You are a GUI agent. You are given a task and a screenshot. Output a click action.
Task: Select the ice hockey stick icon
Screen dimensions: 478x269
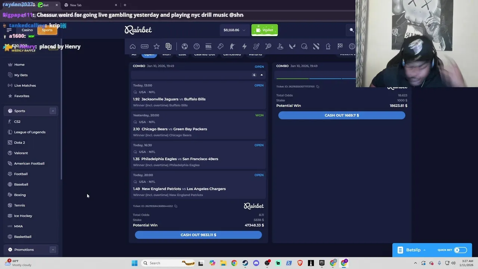(x=256, y=46)
